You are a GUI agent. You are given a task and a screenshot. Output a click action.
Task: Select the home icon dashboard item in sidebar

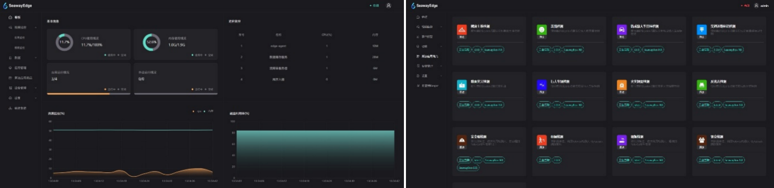[15, 17]
